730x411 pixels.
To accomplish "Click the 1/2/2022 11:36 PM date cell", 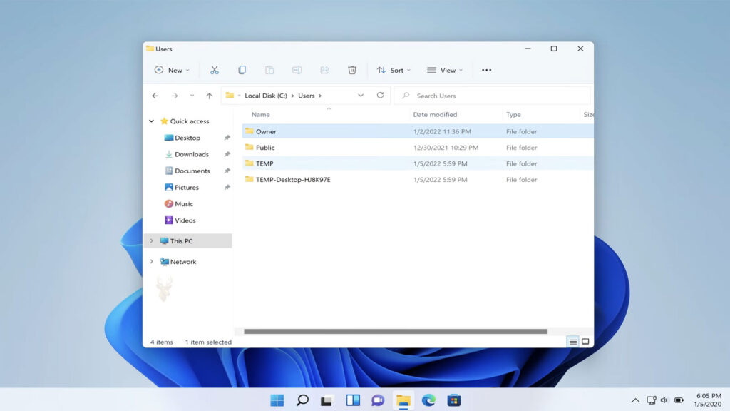I will pos(442,131).
